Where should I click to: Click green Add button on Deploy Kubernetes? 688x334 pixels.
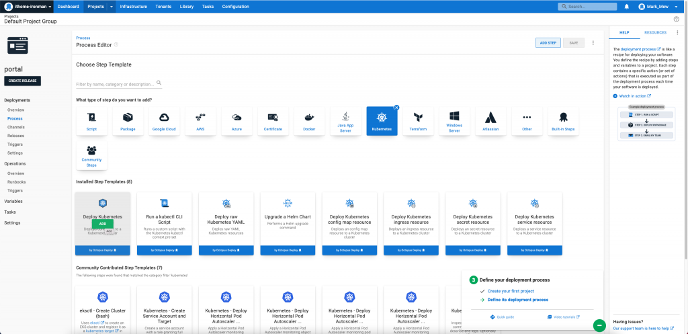pyautogui.click(x=103, y=224)
